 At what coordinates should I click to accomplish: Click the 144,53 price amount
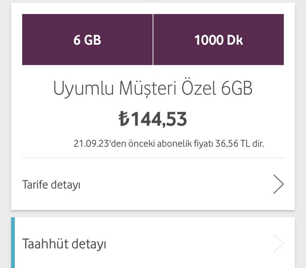(159, 119)
